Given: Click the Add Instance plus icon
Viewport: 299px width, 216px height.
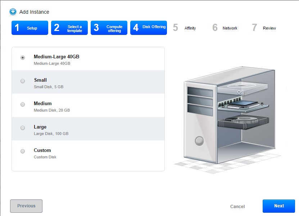Looking at the screenshot, I should (13, 12).
